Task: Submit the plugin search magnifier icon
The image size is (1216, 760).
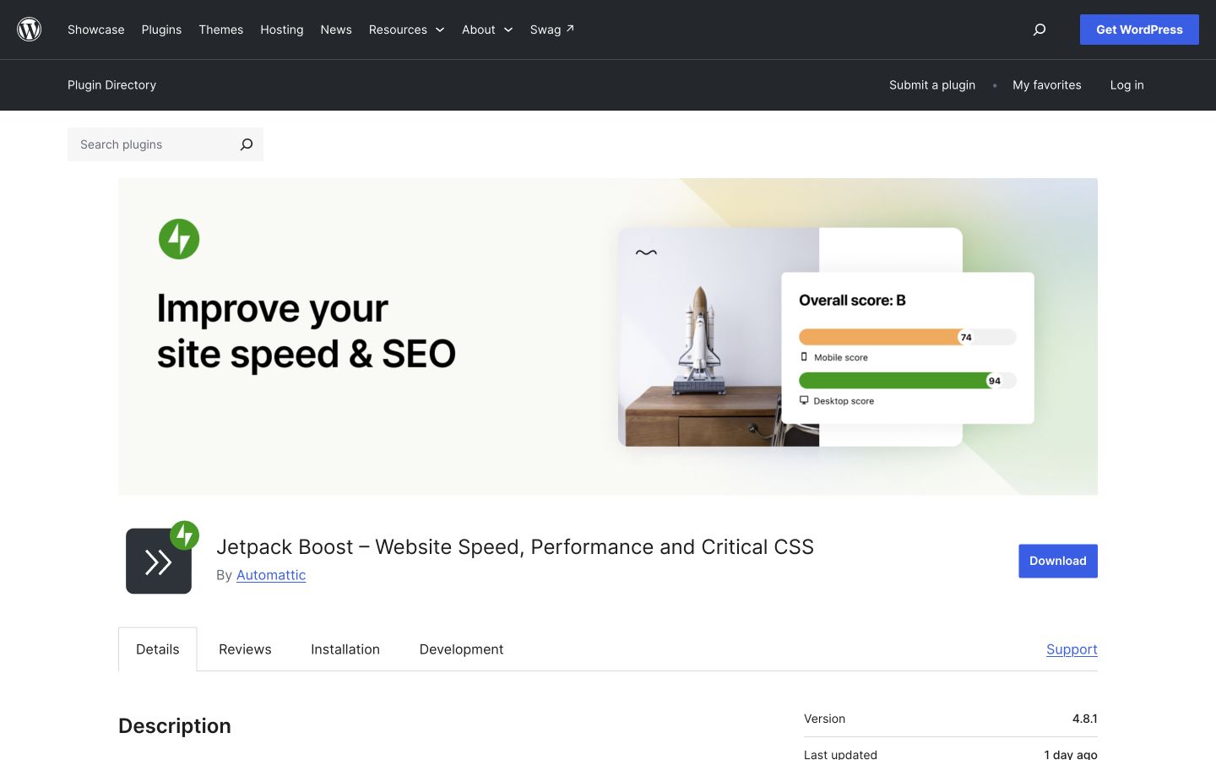Action: pyautogui.click(x=247, y=144)
